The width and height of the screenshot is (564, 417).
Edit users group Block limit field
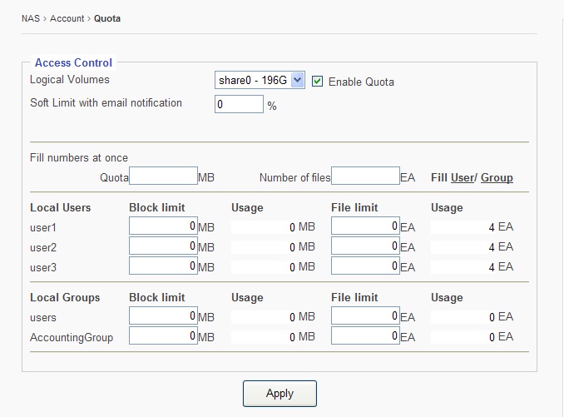pos(163,316)
